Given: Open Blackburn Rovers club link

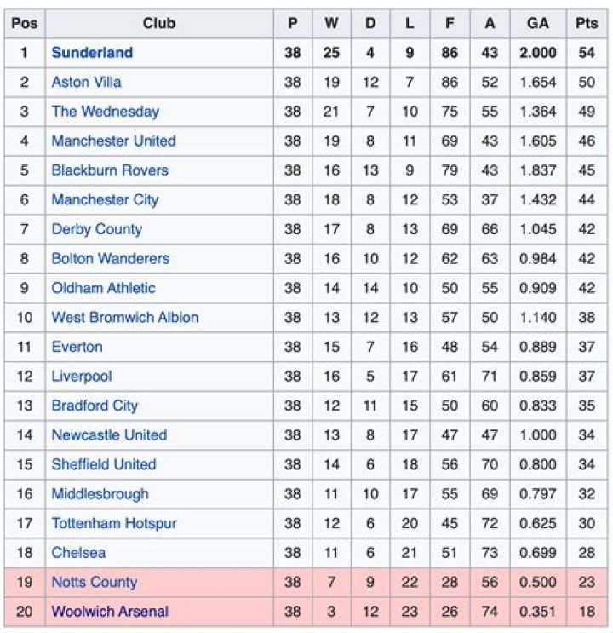Looking at the screenshot, I should (x=110, y=170).
